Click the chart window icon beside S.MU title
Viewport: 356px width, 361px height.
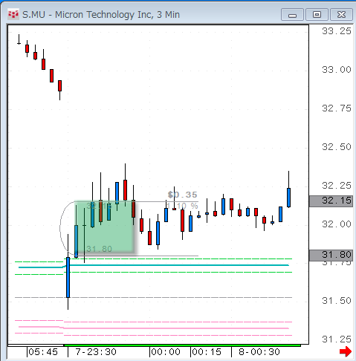pos(13,14)
